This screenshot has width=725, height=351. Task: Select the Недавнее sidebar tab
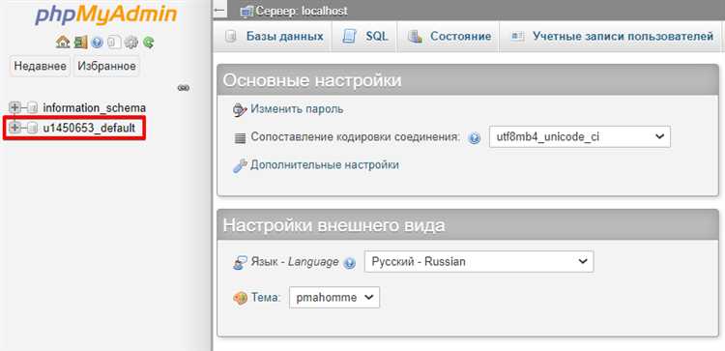click(41, 66)
